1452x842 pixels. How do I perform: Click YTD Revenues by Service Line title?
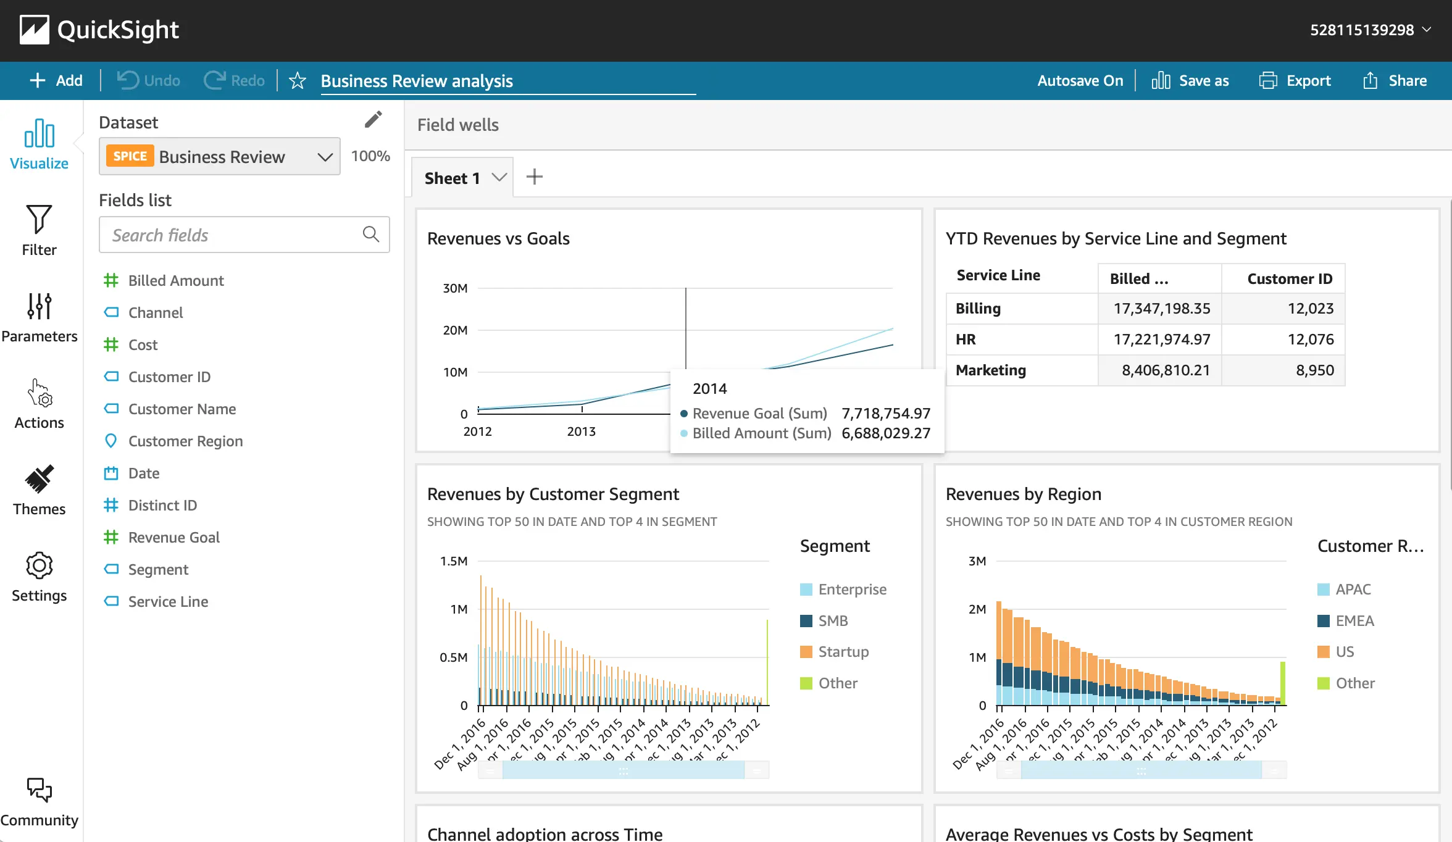click(x=1116, y=238)
